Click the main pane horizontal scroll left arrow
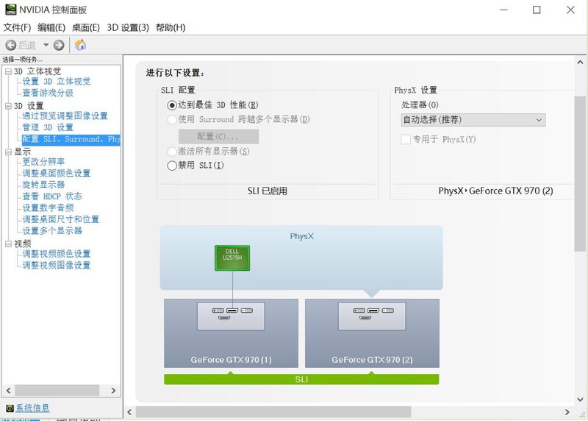The image size is (588, 421). (x=129, y=412)
